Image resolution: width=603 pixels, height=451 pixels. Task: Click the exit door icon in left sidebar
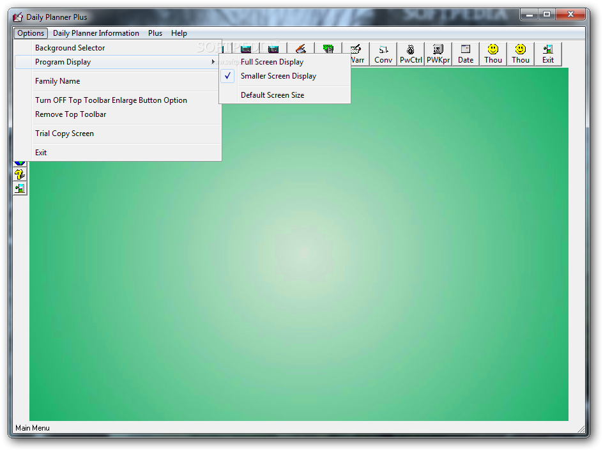coord(20,188)
